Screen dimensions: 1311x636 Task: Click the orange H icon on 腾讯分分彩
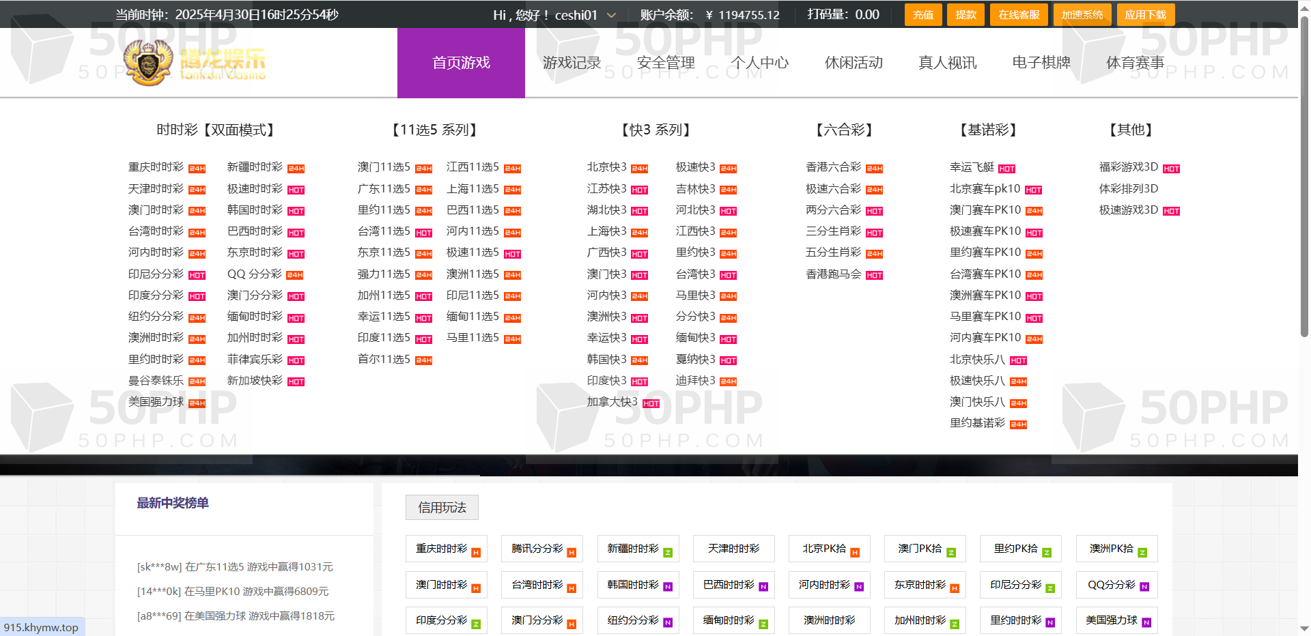point(572,553)
